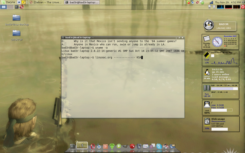The width and height of the screenshot is (245, 153).
Task: Click the blue BeagleSearch tray icon
Action: coord(193,2)
